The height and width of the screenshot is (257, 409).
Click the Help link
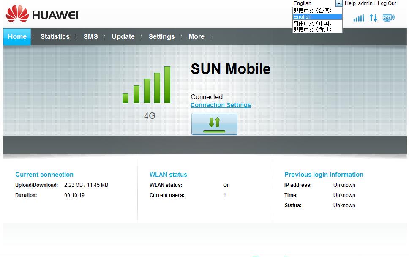(x=350, y=3)
